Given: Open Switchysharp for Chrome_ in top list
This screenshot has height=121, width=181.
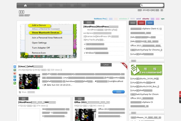Looking at the screenshot, I should pos(146,50).
